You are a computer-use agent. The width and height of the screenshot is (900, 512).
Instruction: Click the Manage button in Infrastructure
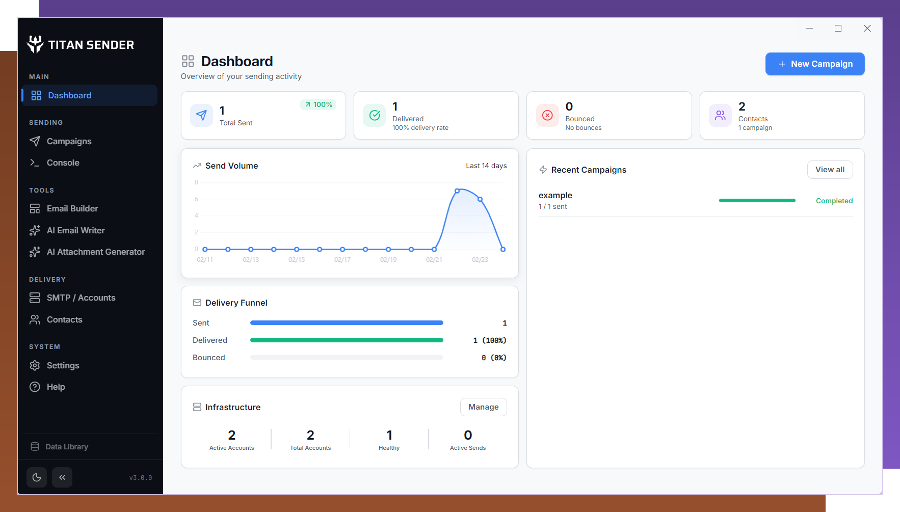[483, 407]
